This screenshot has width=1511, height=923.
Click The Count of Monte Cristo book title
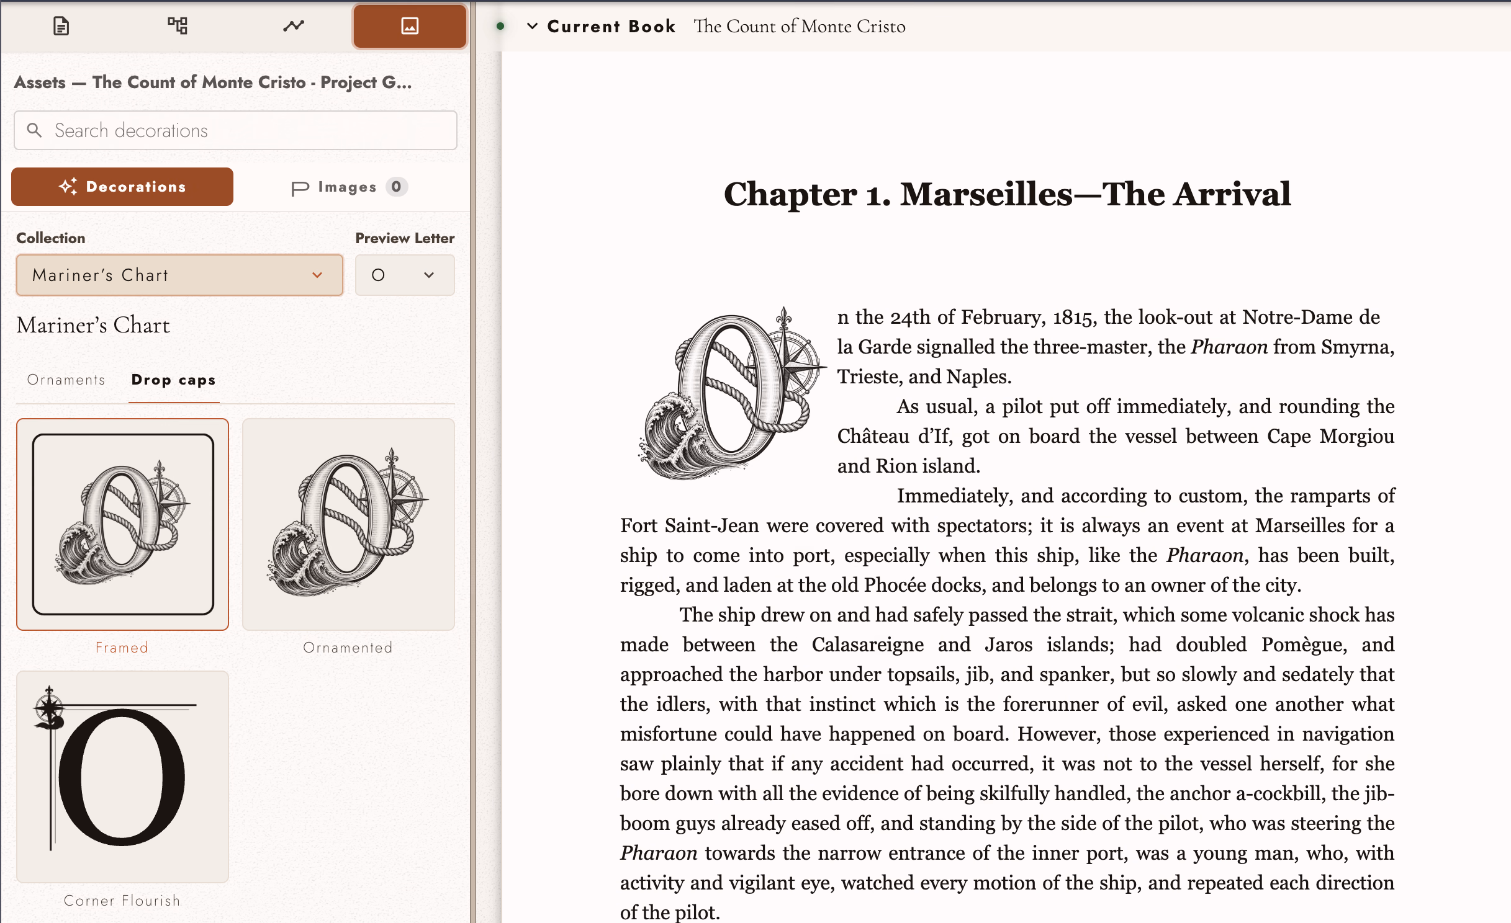[x=800, y=26]
